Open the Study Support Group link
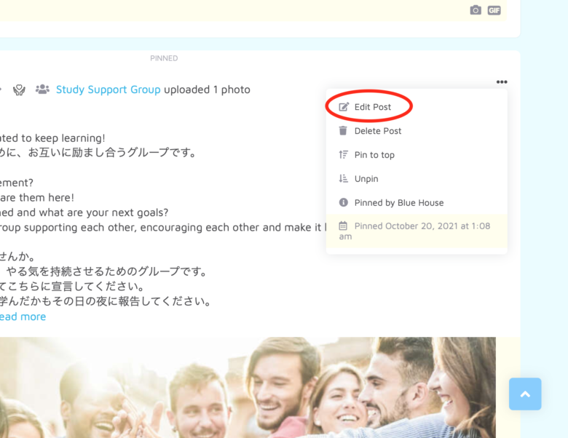This screenshot has height=438, width=568. [x=108, y=89]
